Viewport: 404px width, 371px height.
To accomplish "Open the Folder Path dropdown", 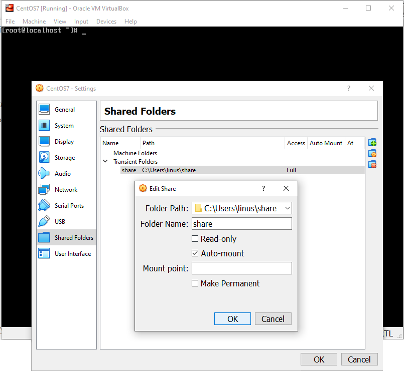I will 288,208.
